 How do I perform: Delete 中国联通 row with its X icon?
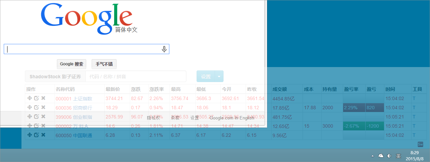pyautogui.click(x=43, y=135)
